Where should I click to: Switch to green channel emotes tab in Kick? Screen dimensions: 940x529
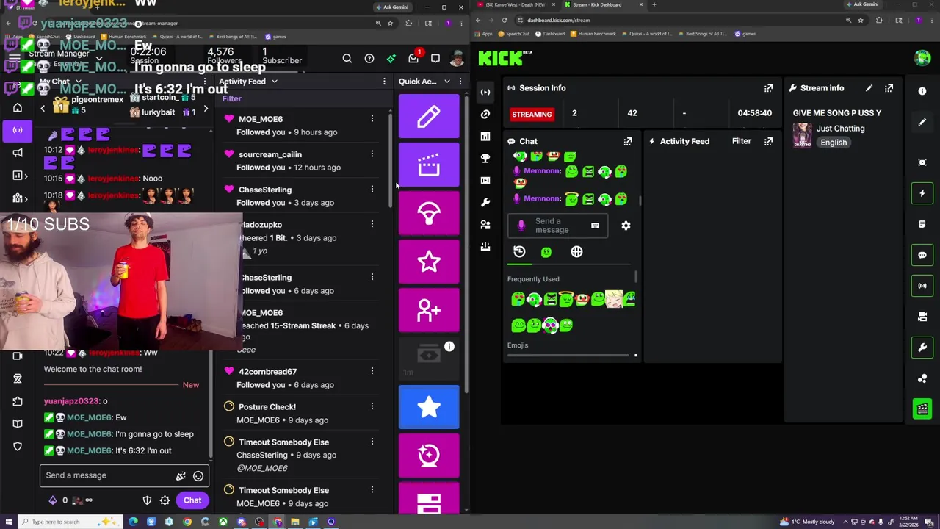tap(546, 252)
